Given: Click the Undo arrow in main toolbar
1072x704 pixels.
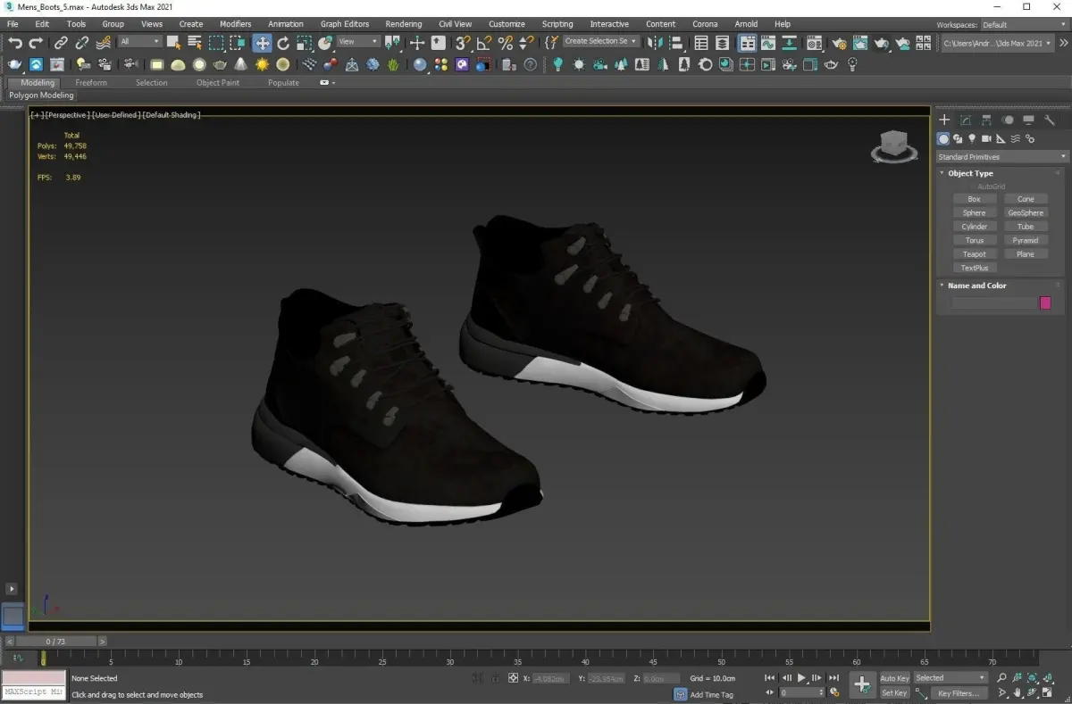Looking at the screenshot, I should [15, 43].
